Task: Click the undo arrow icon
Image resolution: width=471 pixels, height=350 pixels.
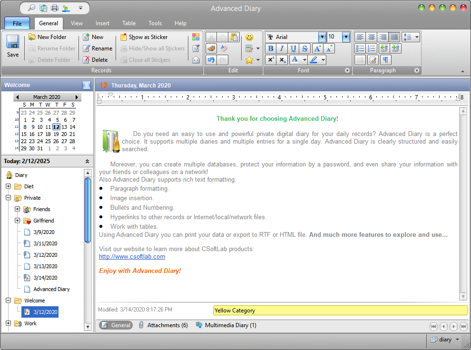Action: 211,60
